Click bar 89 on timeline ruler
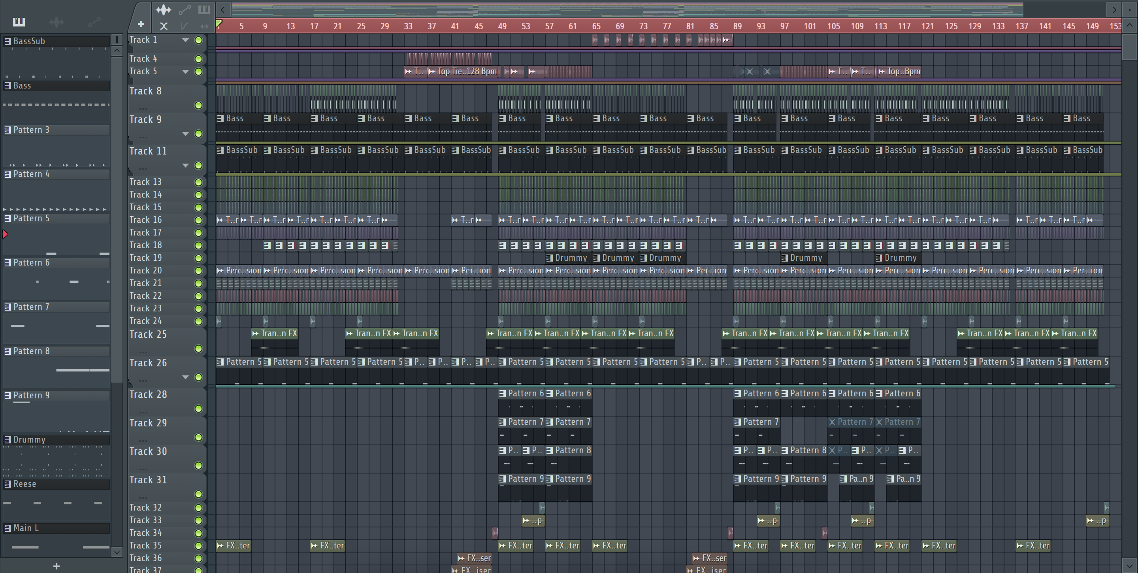1138x573 pixels. pyautogui.click(x=737, y=26)
